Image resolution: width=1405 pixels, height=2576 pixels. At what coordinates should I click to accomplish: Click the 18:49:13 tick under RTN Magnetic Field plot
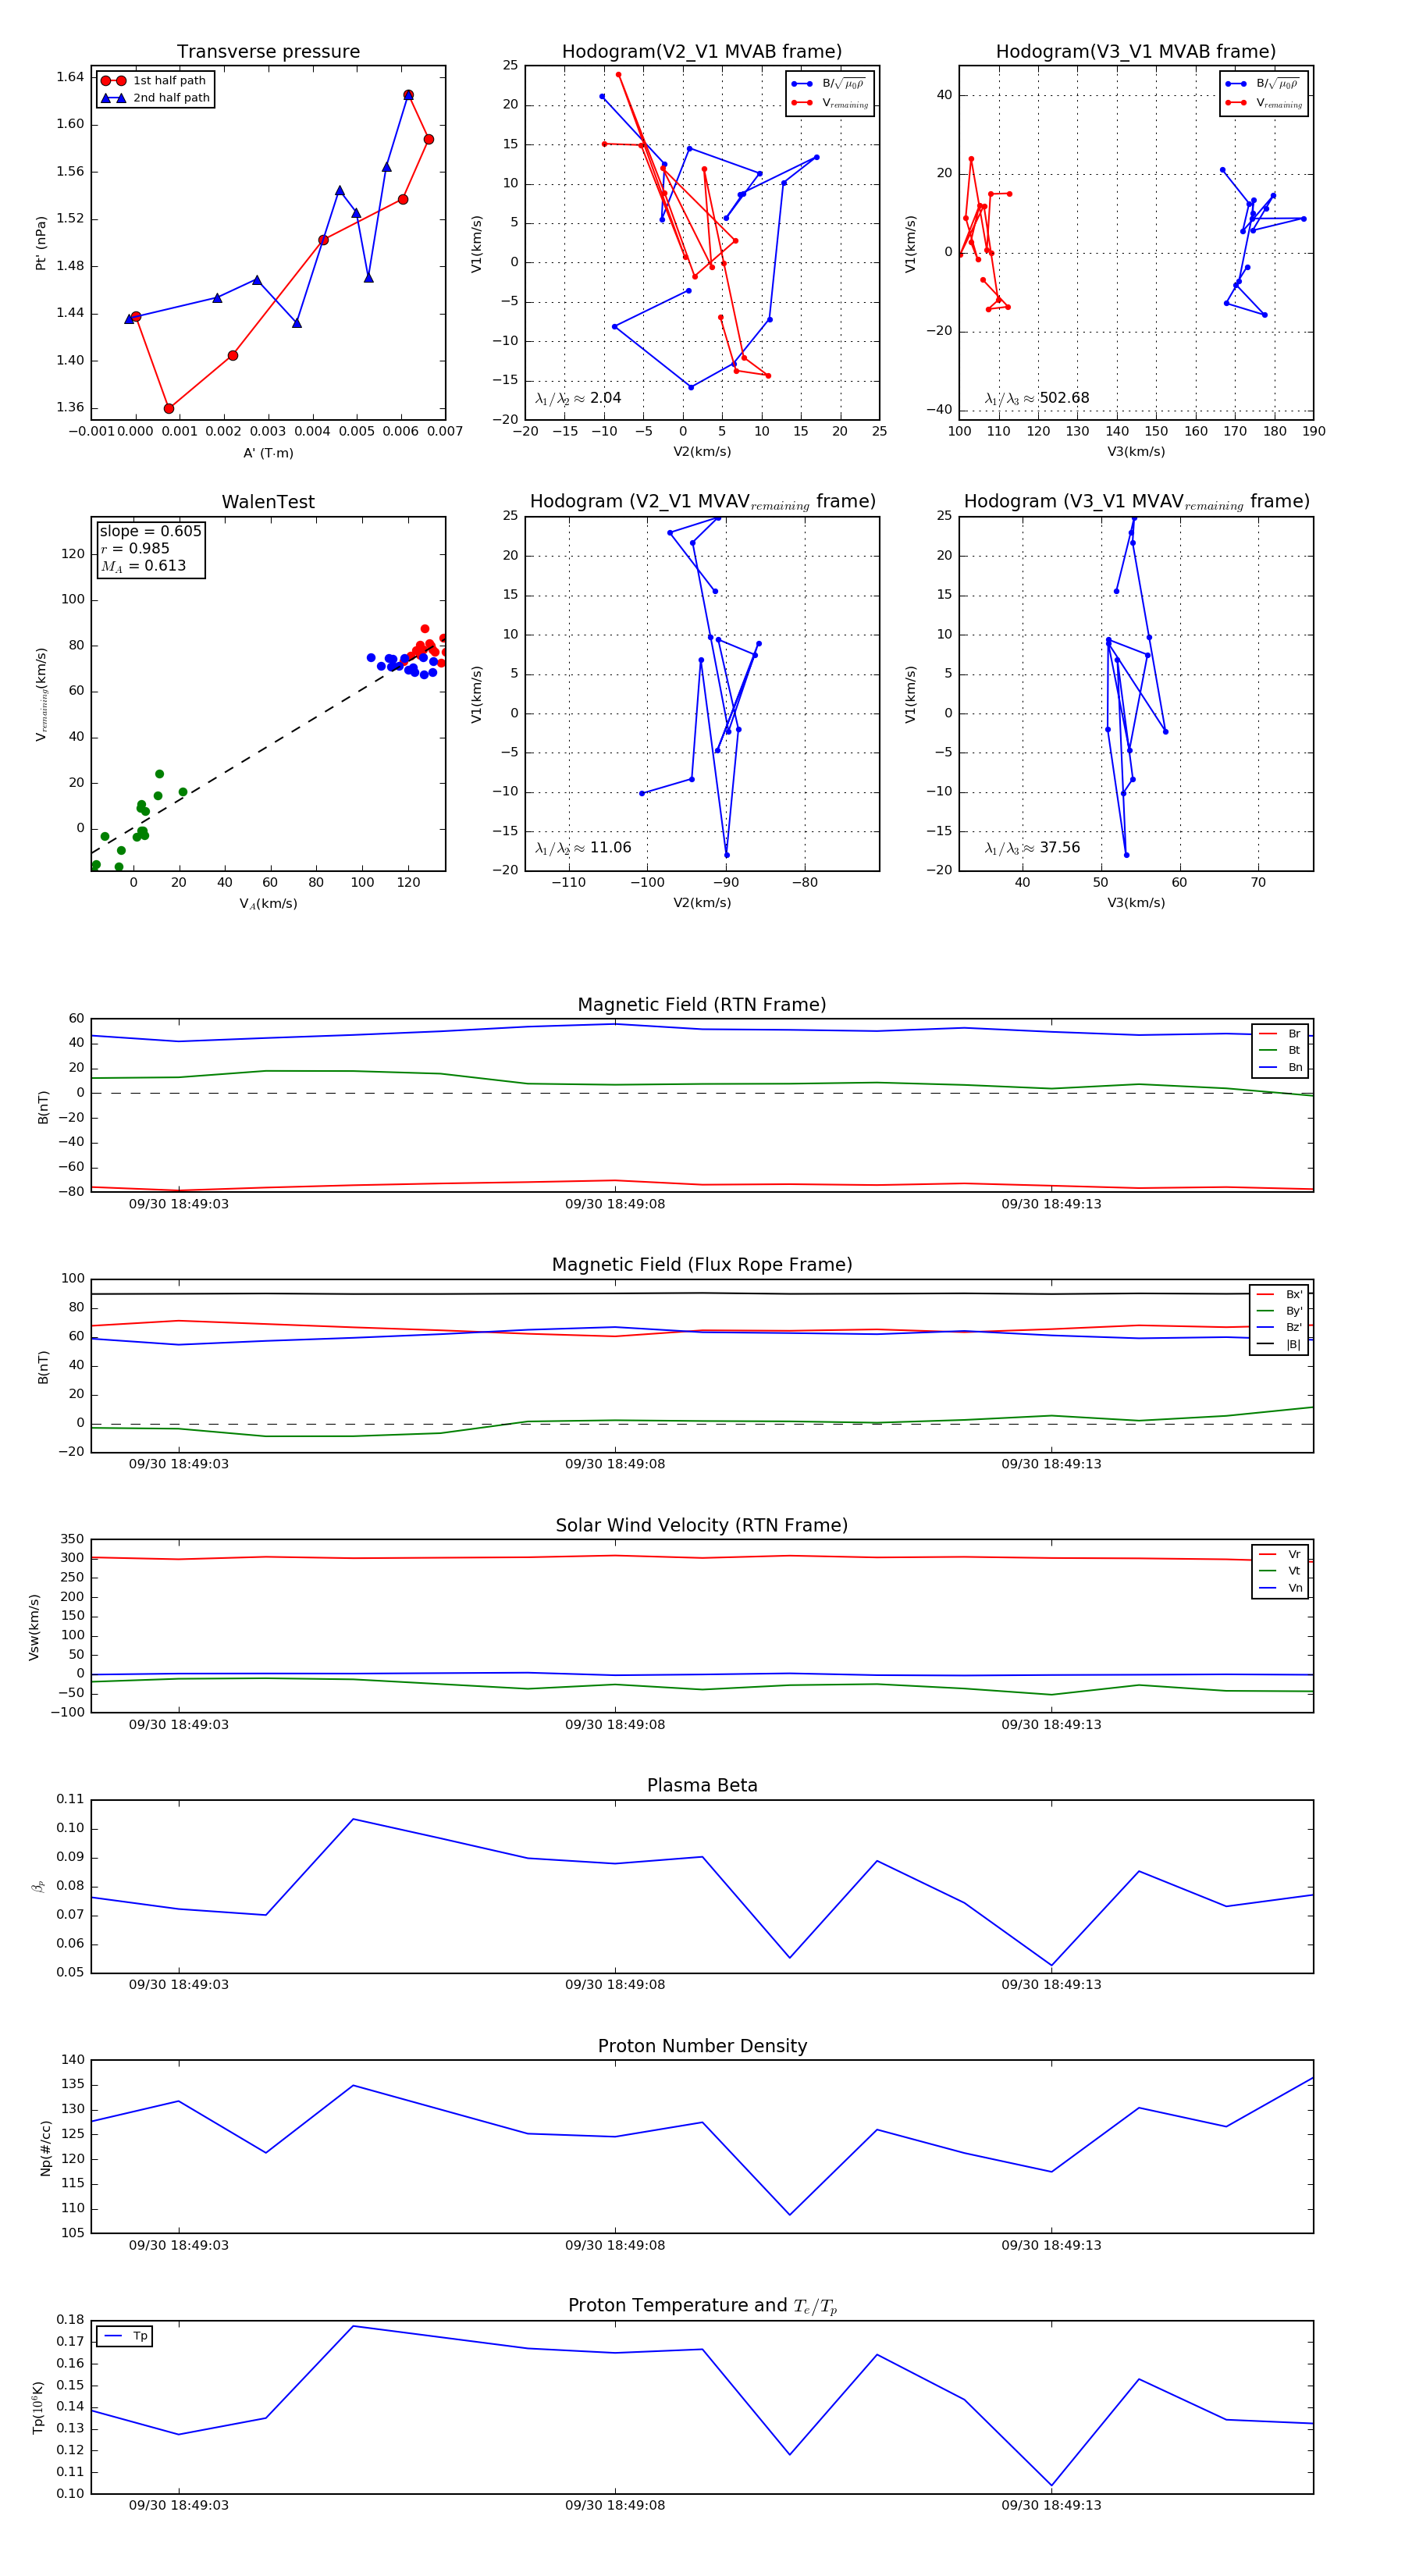[x=1051, y=1204]
